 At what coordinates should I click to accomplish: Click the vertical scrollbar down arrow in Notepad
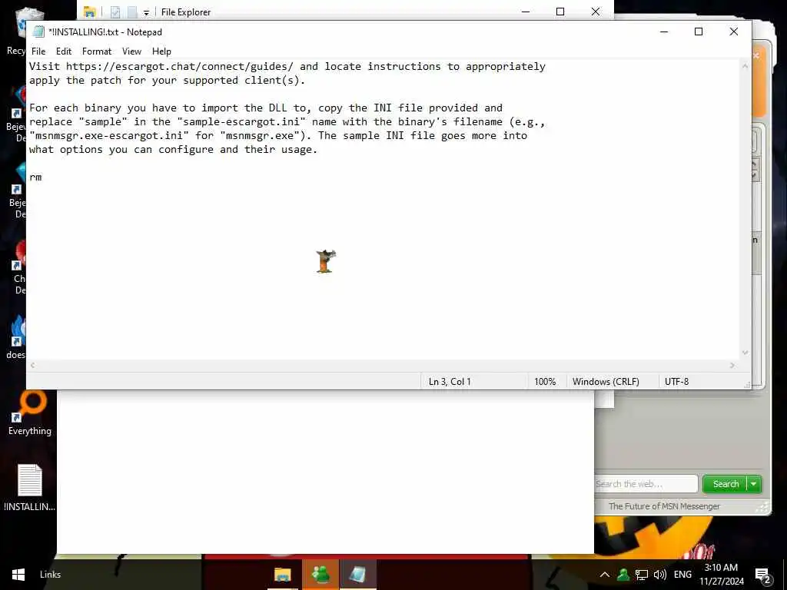(745, 353)
